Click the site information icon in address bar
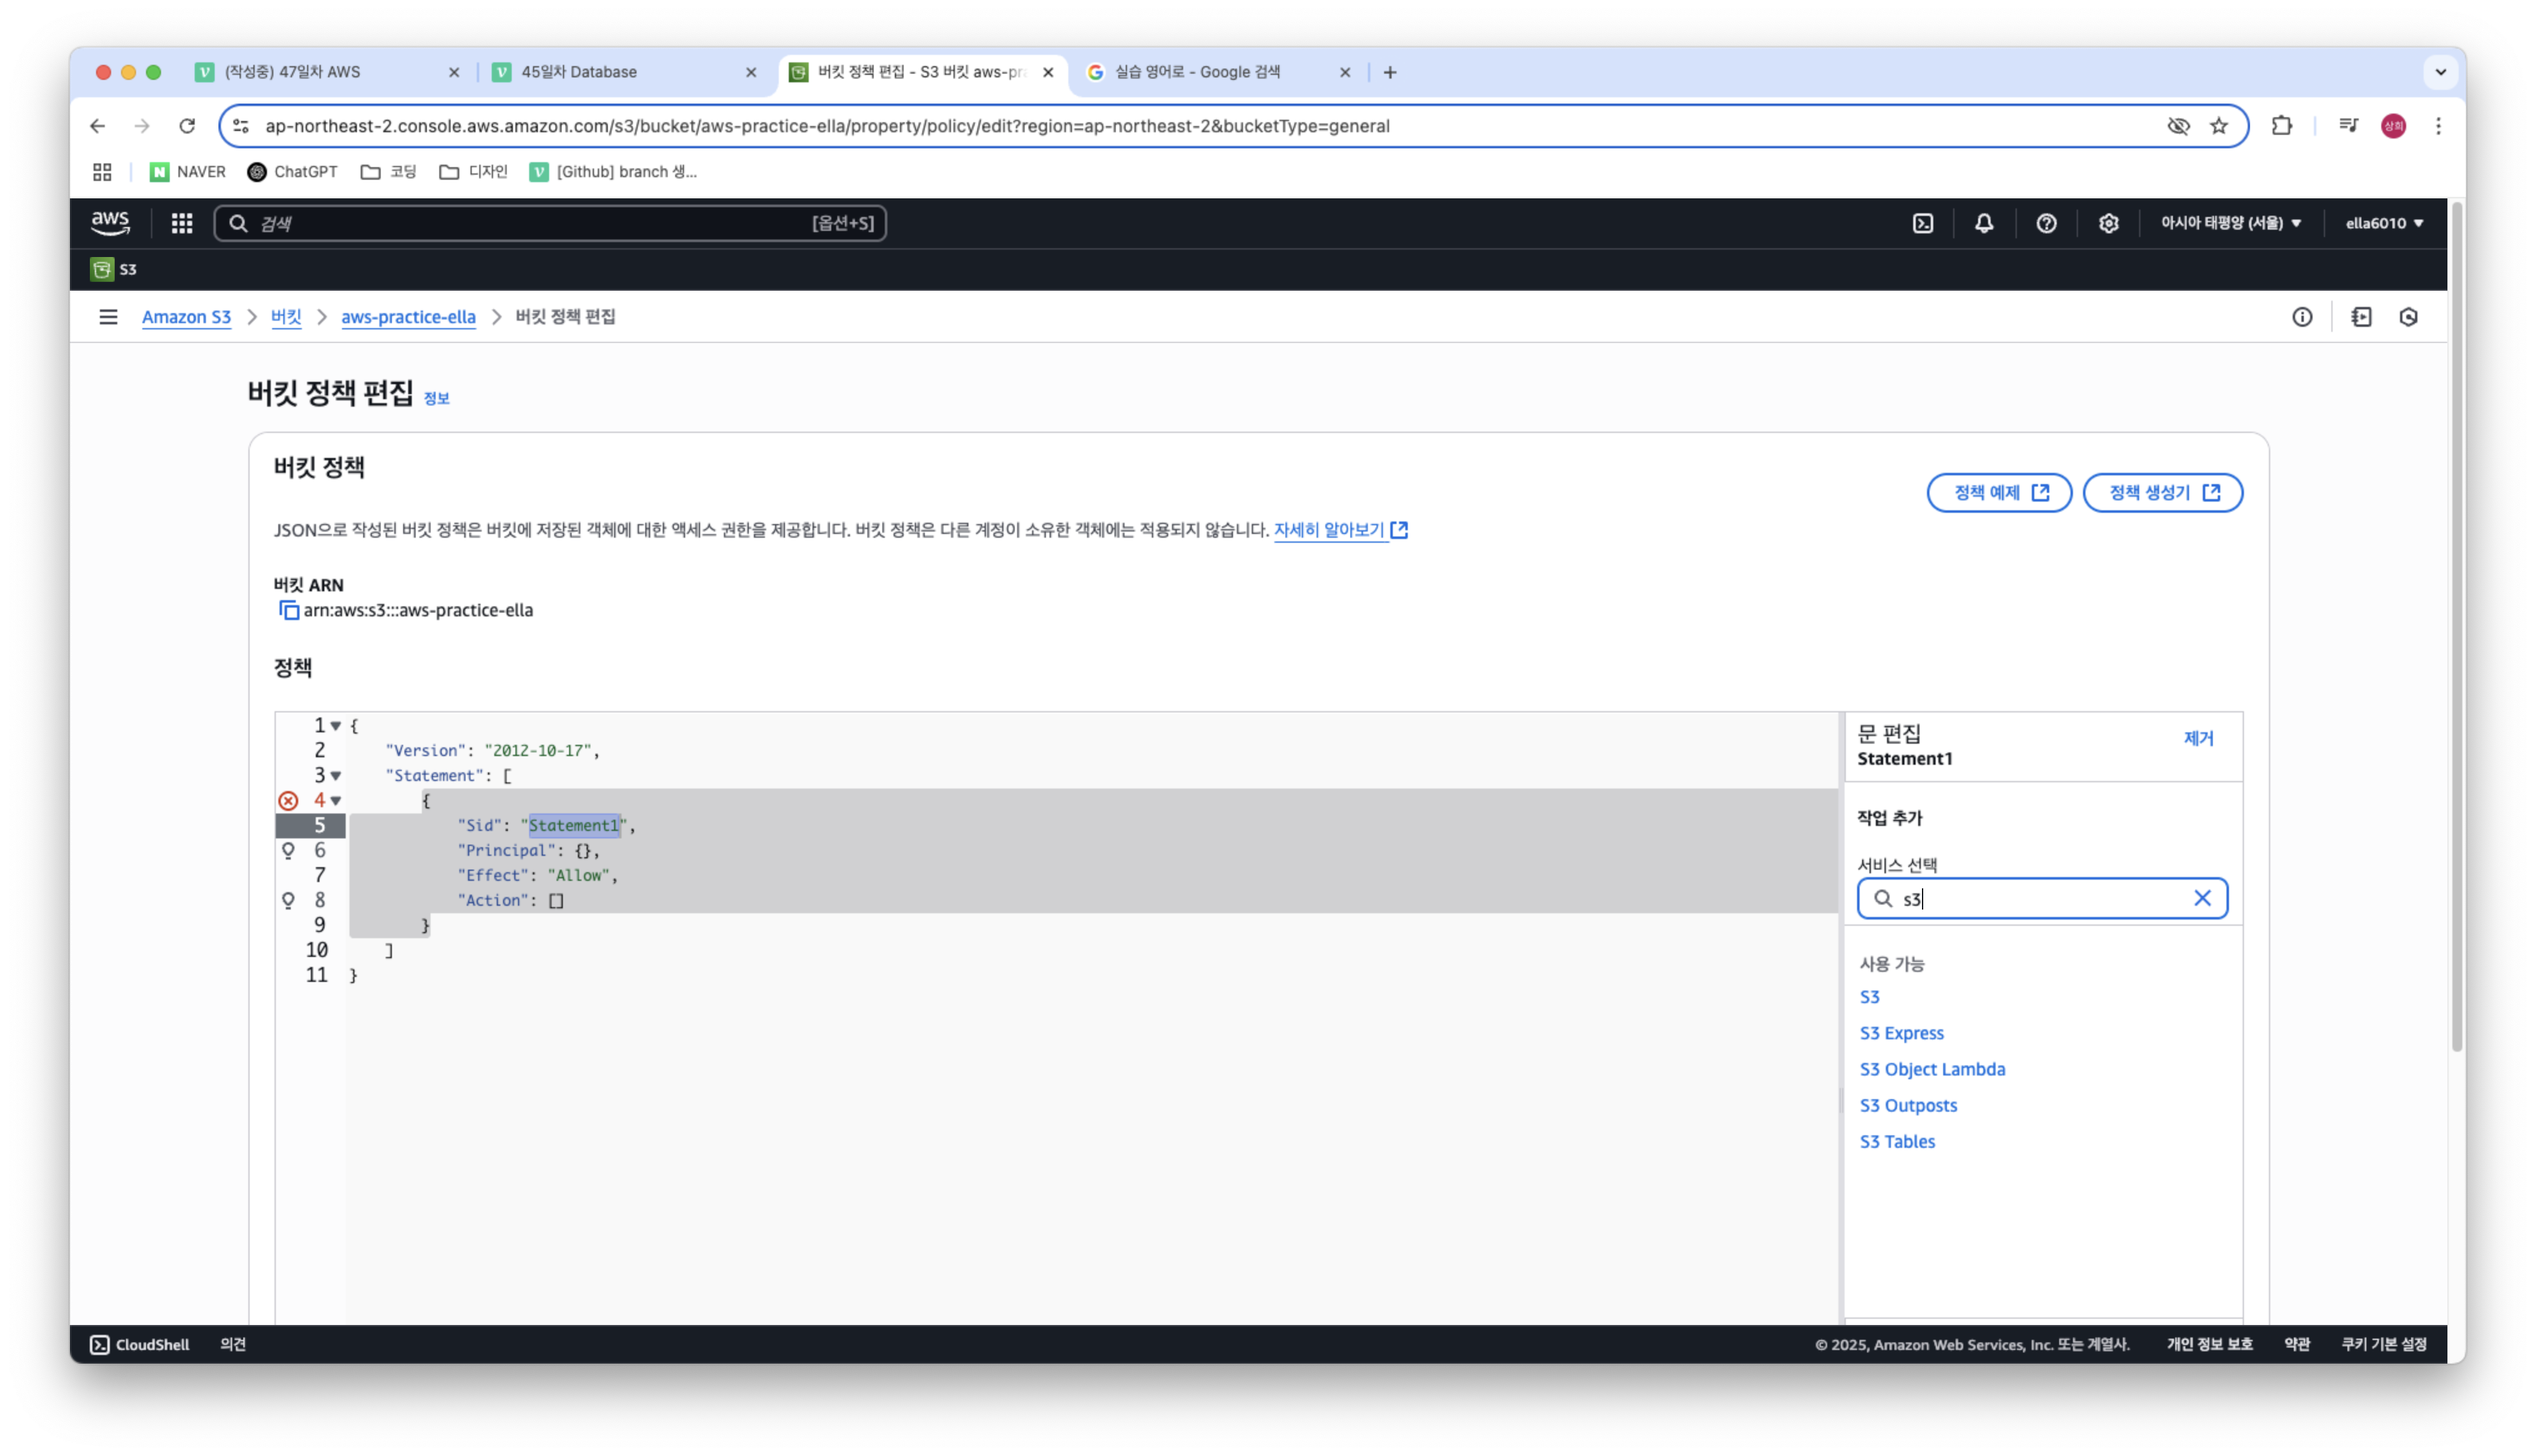 [241, 126]
